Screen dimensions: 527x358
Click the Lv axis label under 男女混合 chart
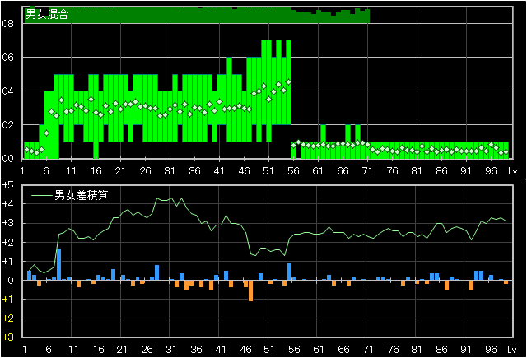coord(512,171)
